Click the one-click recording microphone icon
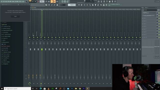Screen dimensions: 160x90 click(104, 1)
